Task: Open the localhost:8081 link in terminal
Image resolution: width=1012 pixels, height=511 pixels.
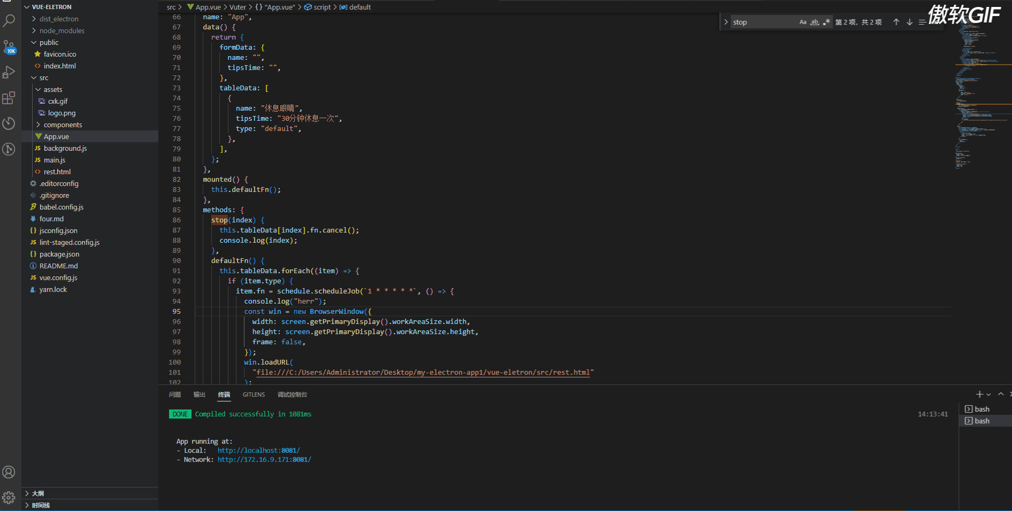Action: coord(258,451)
